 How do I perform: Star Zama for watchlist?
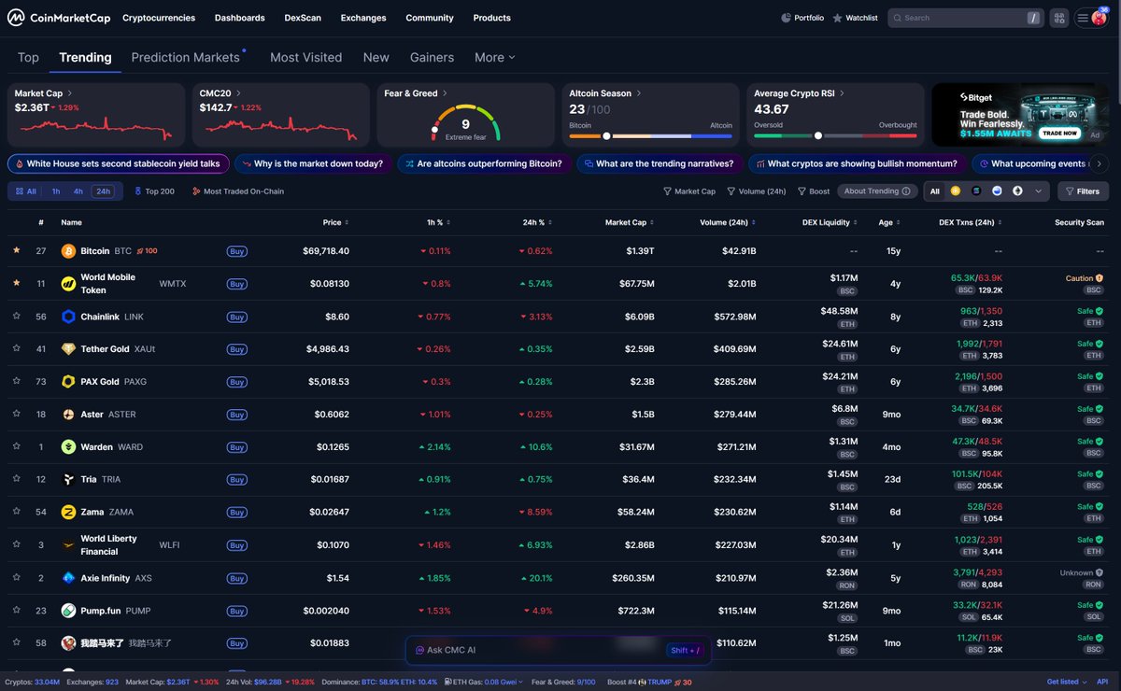click(17, 512)
